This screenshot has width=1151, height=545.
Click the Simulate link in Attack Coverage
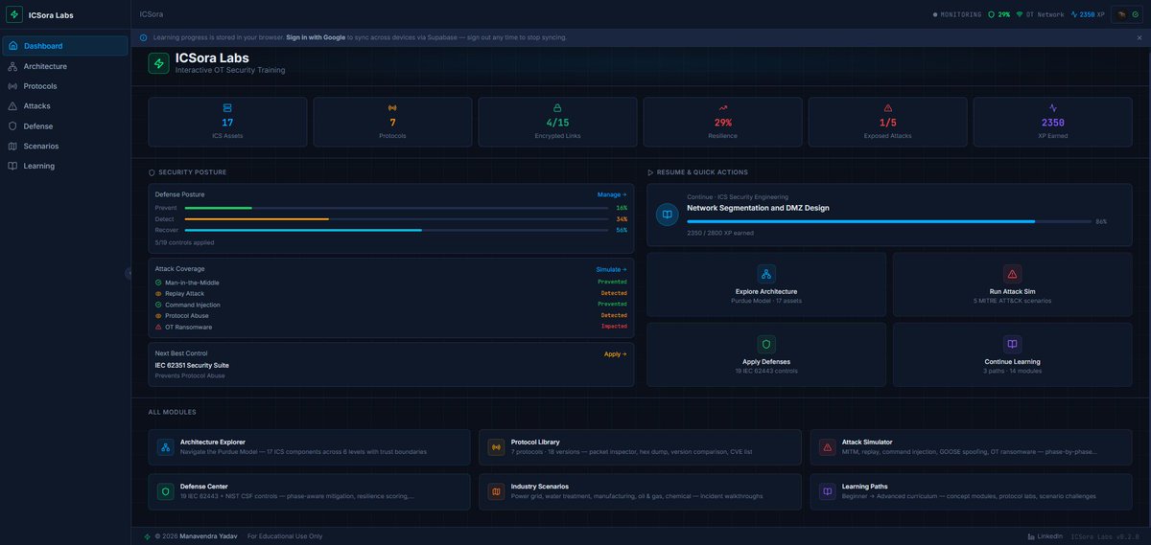(611, 269)
